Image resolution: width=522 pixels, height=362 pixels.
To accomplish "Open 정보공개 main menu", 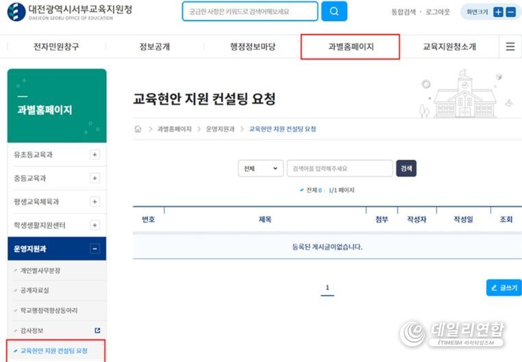I will click(154, 47).
